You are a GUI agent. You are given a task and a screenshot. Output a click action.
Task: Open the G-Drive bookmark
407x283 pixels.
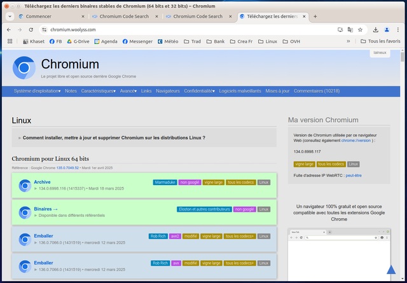coord(78,41)
